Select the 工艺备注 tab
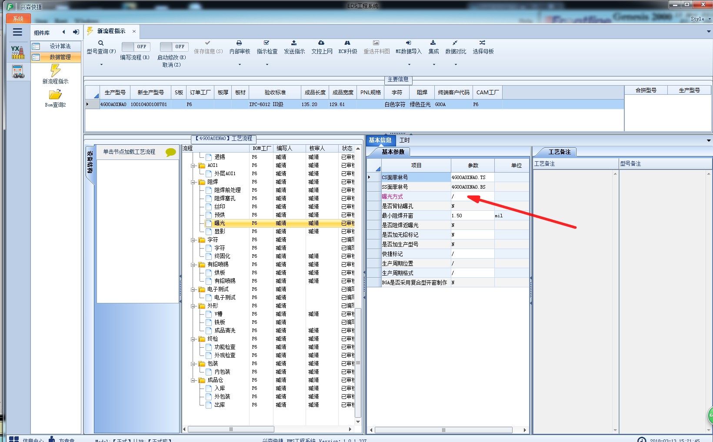Screen dimensions: 713x442 pyautogui.click(x=559, y=152)
